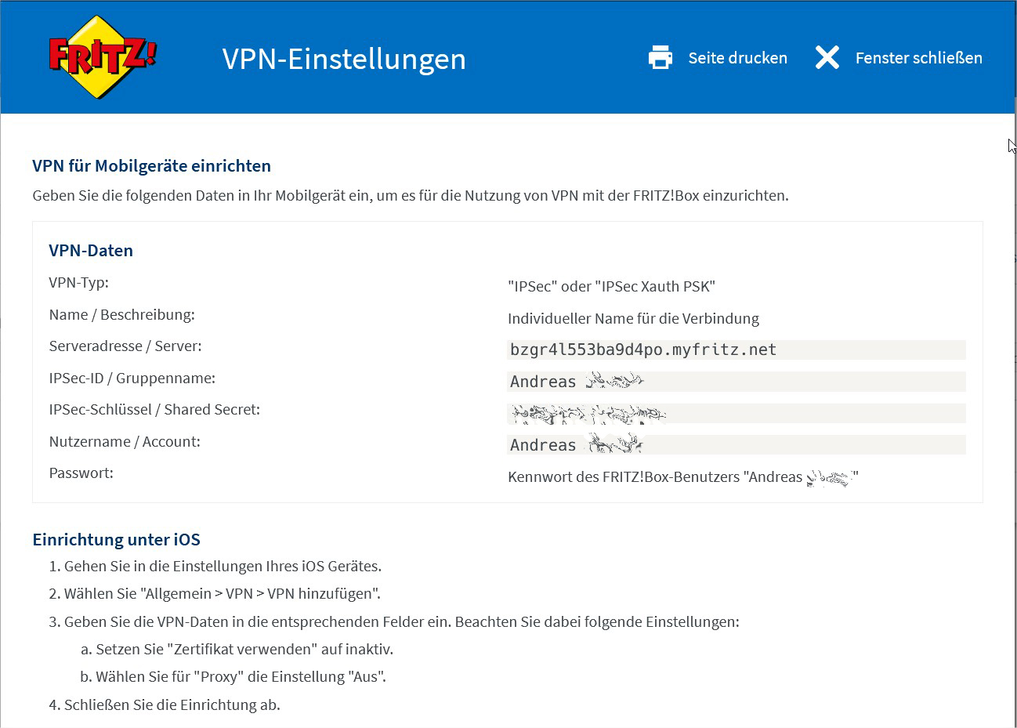Click the Shared Secret value field
Screen dimensions: 1017x728
click(x=736, y=413)
